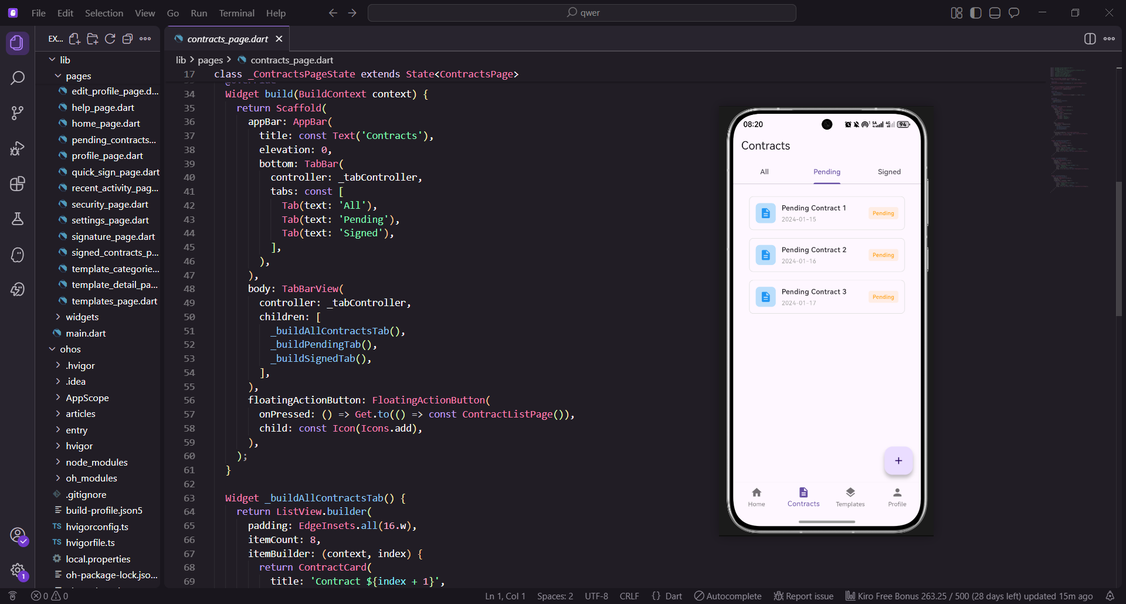Screen dimensions: 1126x604
Task: Switch to the All tab on phone
Action: point(764,172)
